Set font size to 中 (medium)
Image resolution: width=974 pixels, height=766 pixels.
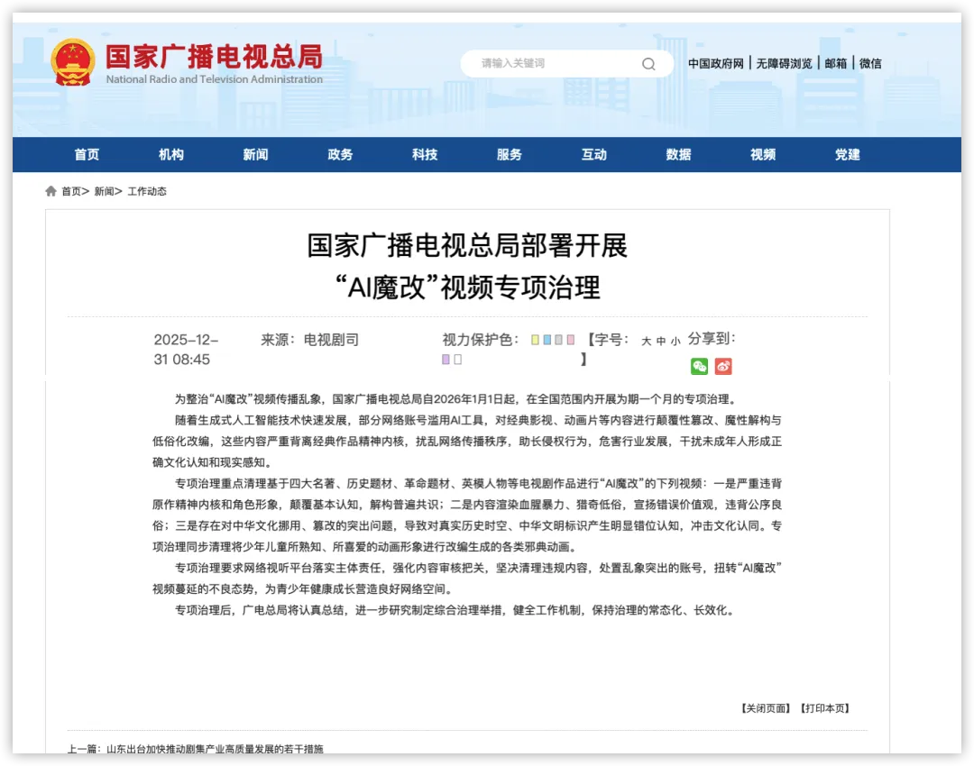[661, 341]
